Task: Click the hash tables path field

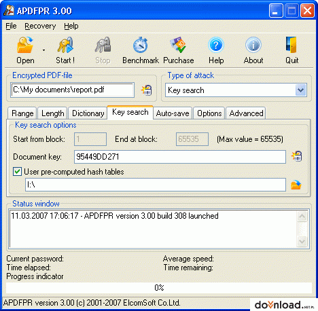Action: coord(156,185)
